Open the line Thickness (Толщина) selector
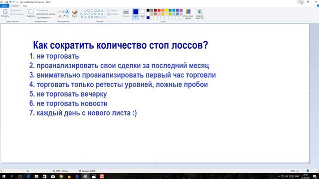Screen dimensions: 319x179 click(x=126, y=13)
